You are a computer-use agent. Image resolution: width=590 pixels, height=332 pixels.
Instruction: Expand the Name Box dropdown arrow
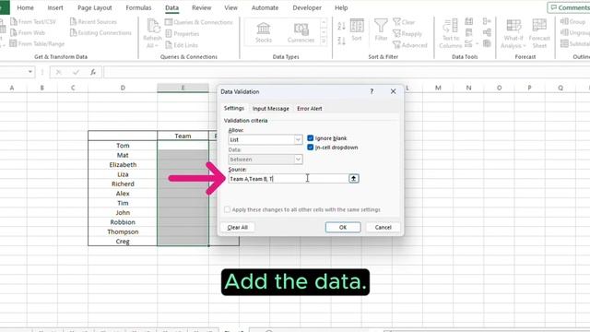point(30,72)
